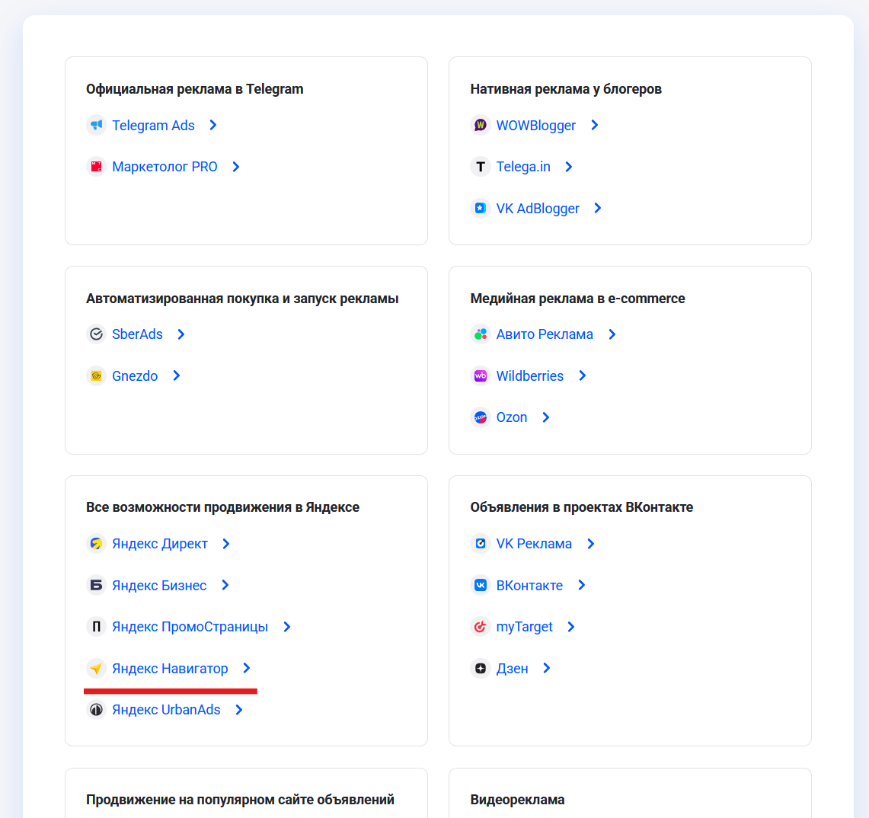Screen dimensions: 869x818
Task: Click the myTarget red target icon
Action: tap(480, 627)
